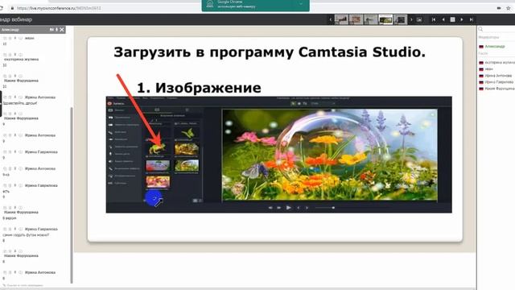The height and width of the screenshot is (290, 515).
Task: Go to the first slide
Action: 434,19
